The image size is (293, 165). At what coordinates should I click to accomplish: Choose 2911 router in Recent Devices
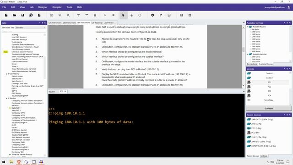pyautogui.click(x=256, y=128)
